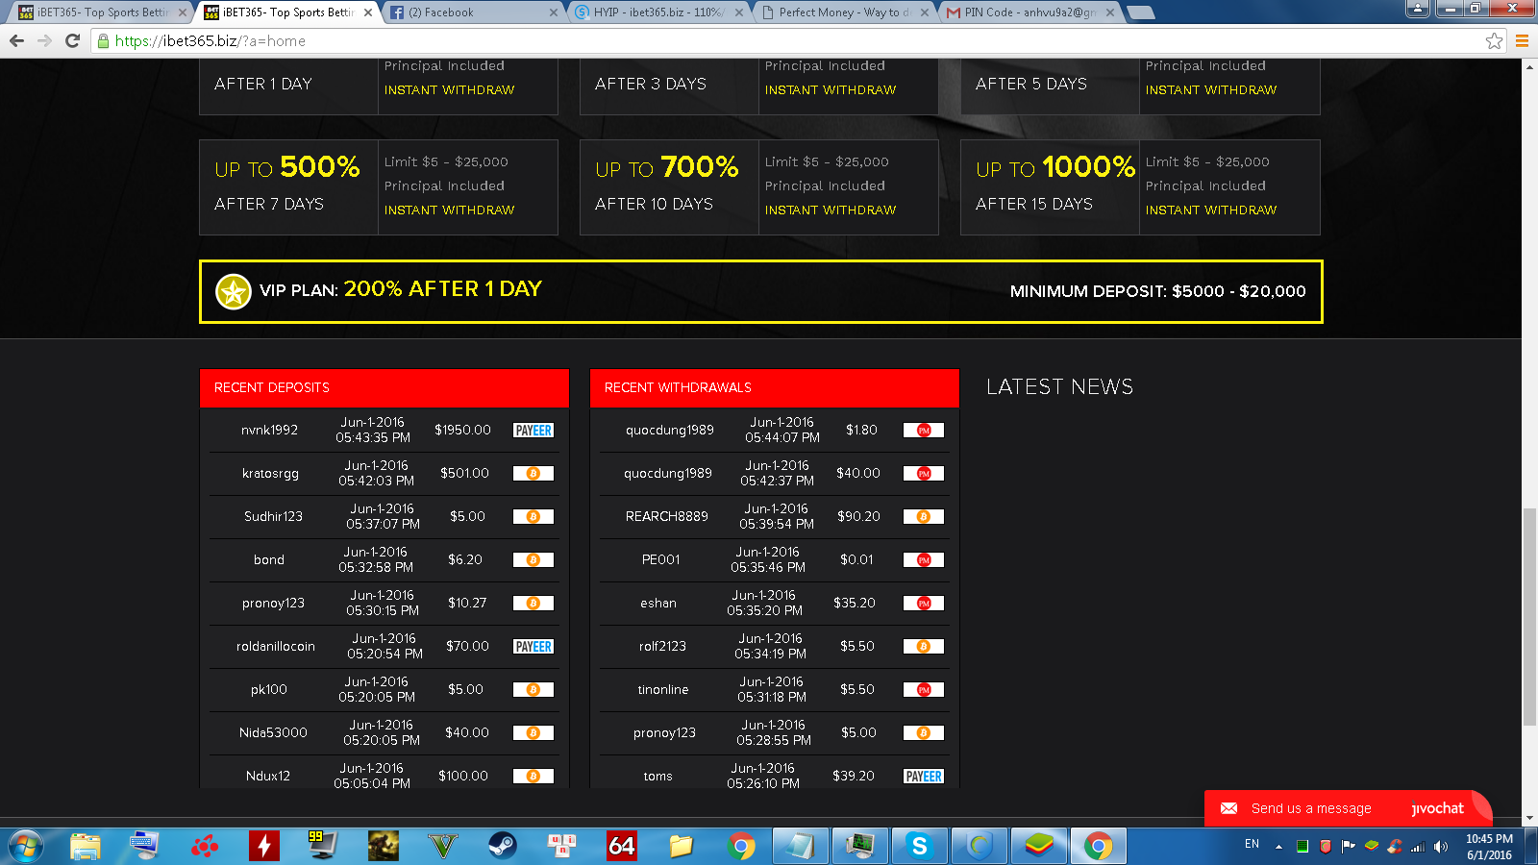Image resolution: width=1538 pixels, height=865 pixels.
Task: Click the username nvnk1992
Action: [x=269, y=431]
